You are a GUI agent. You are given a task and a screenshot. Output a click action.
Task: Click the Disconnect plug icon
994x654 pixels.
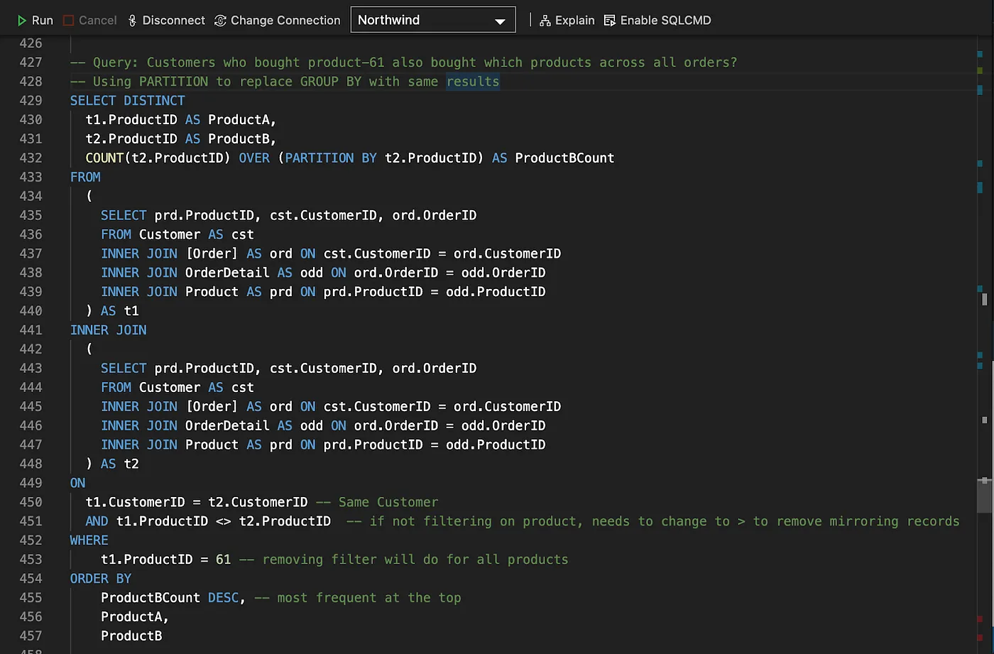point(132,21)
